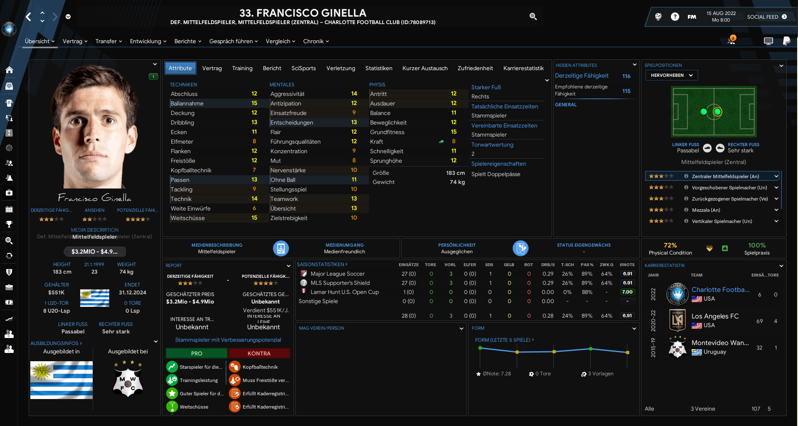Open the Saisonstatistiken link
This screenshot has height=426, width=798.
pos(322,264)
